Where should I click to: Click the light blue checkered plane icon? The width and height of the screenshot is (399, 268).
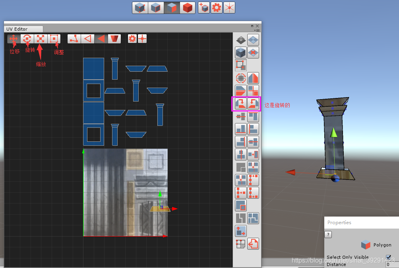click(253, 40)
